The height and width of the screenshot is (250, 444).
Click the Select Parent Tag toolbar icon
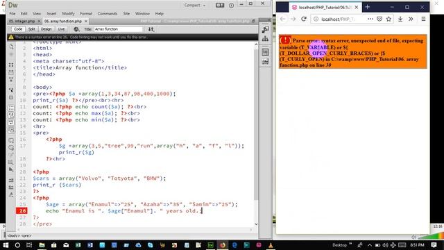11,90
